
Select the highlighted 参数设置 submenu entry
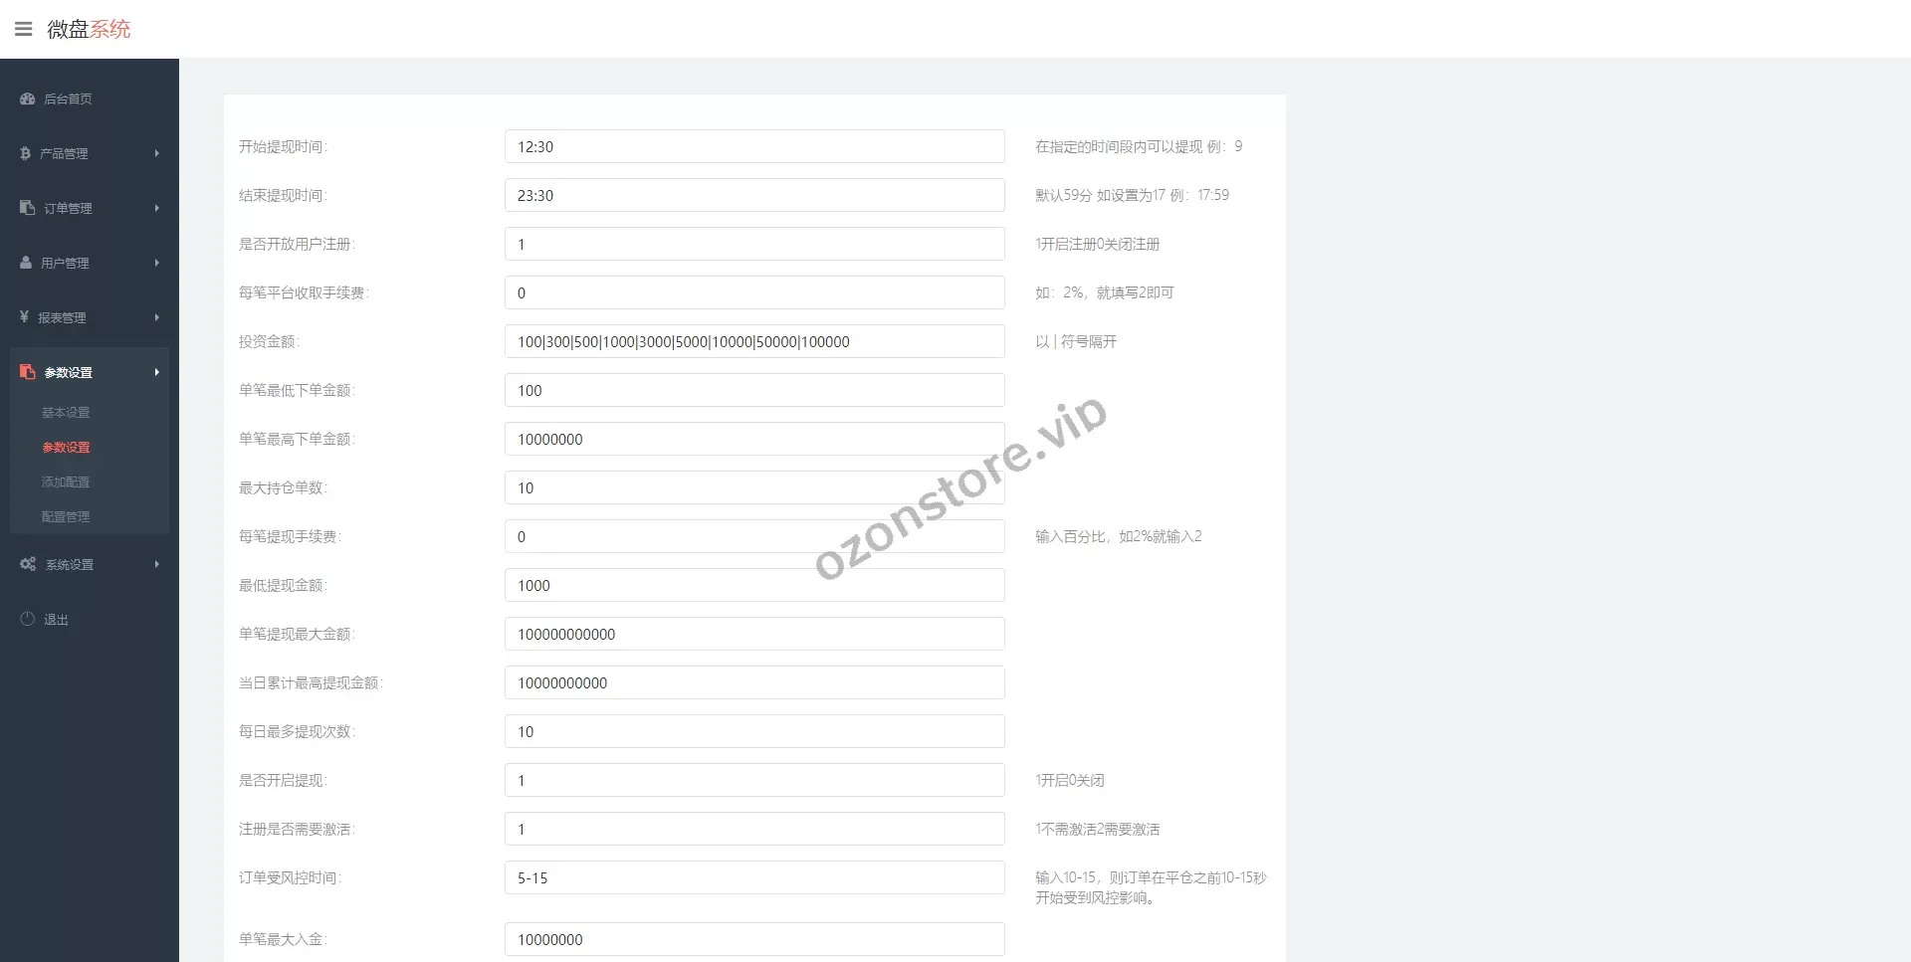[66, 447]
